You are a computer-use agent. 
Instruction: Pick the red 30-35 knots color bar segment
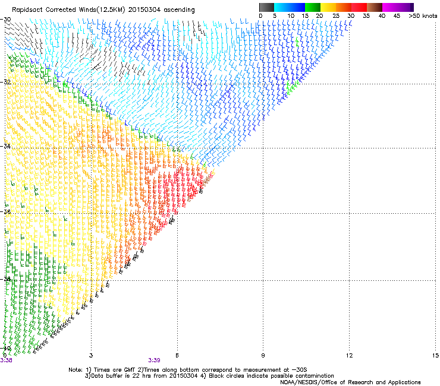coord(359,7)
